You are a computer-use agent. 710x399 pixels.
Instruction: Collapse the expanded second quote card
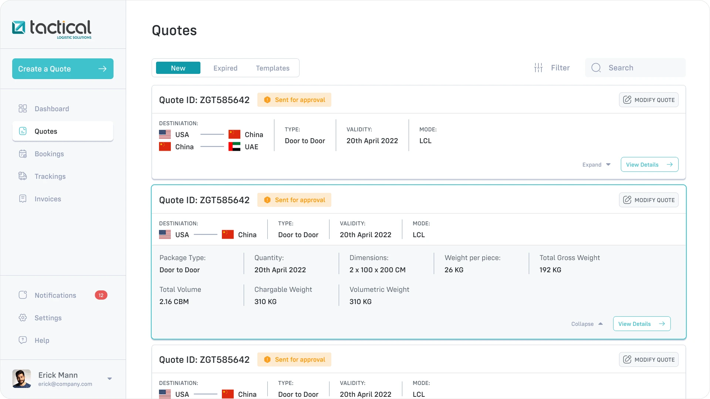[x=587, y=324]
